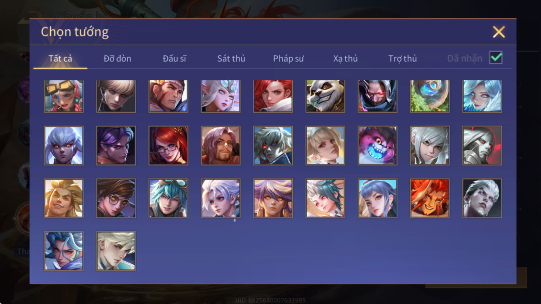Viewport: 541px width, 304px height.
Task: Toggle the Đã nhận checkbox
Action: 496,58
